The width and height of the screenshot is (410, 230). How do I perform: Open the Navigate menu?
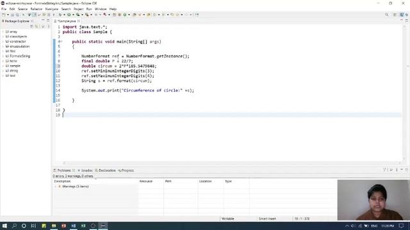52,9
